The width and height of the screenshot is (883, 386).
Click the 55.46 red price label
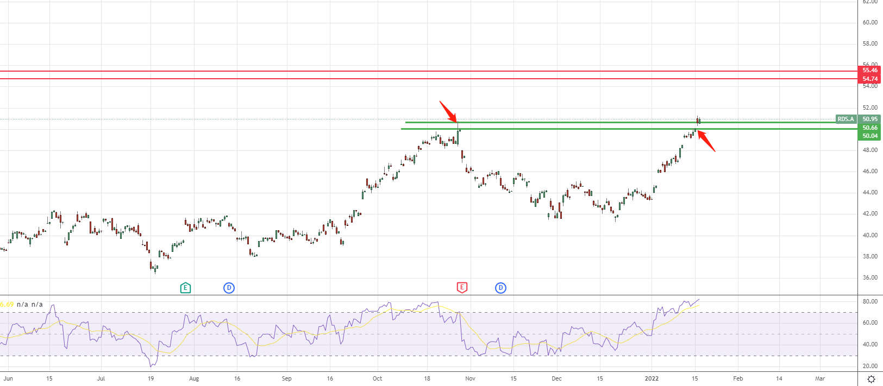(x=870, y=71)
